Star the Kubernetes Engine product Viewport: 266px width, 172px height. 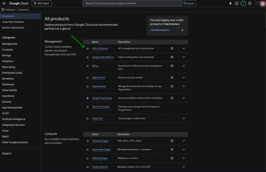(x=88, y=150)
